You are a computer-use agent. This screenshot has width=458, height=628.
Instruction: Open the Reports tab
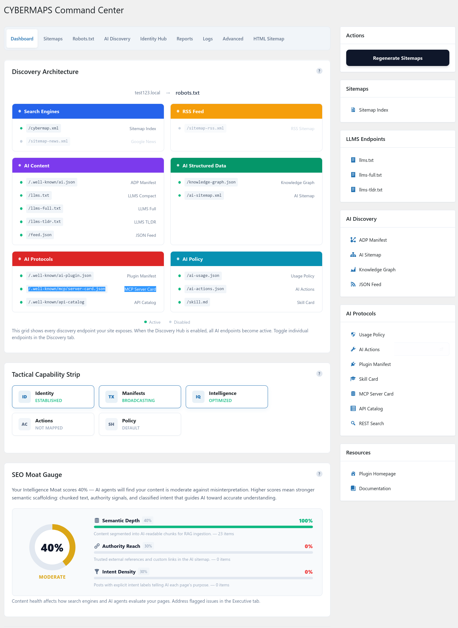click(x=185, y=39)
